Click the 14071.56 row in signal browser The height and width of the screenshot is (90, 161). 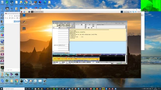point(61,45)
